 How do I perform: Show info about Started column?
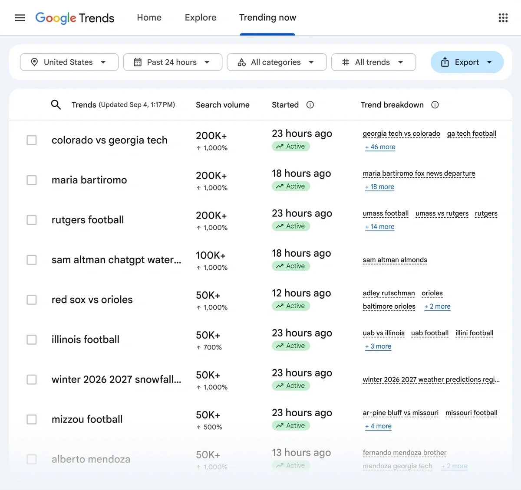(310, 105)
